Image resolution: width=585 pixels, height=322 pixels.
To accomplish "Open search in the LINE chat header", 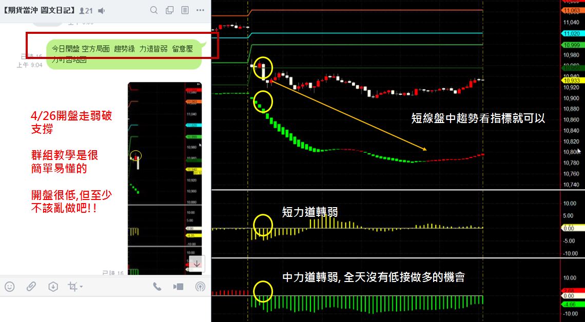I will click(154, 10).
